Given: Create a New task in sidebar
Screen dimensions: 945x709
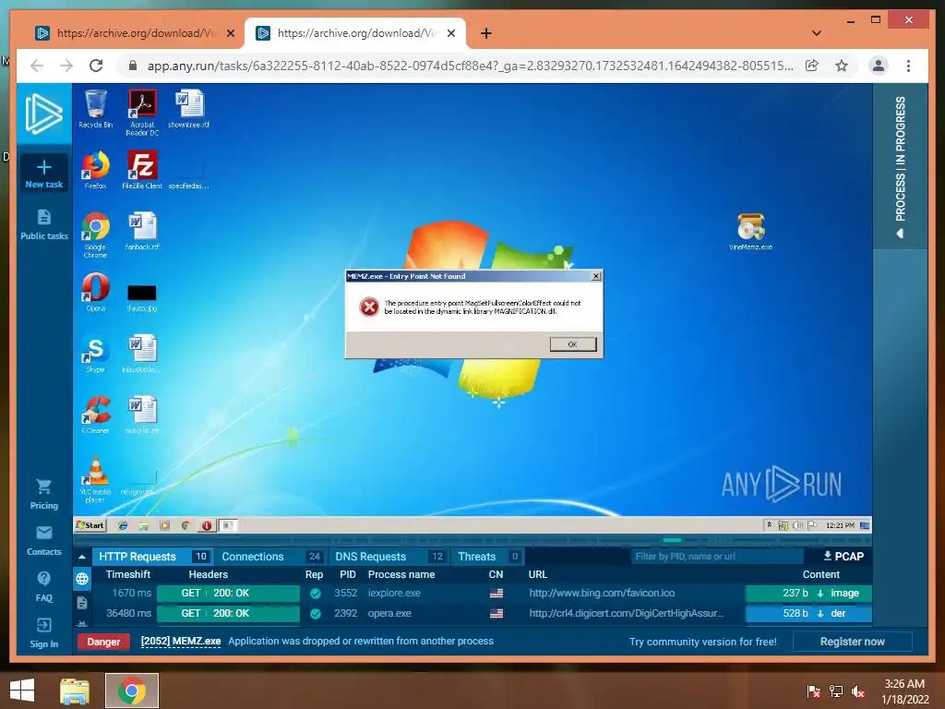Looking at the screenshot, I should tap(44, 174).
